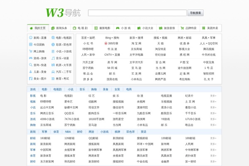This screenshot has height=166, width=249.
Task: Click the gamepad icon beside 小 游 戏 tab
Action: coord(117,28)
